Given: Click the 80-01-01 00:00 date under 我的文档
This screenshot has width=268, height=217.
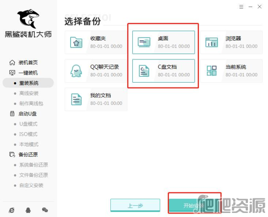Looking at the screenshot, I should (106, 104).
